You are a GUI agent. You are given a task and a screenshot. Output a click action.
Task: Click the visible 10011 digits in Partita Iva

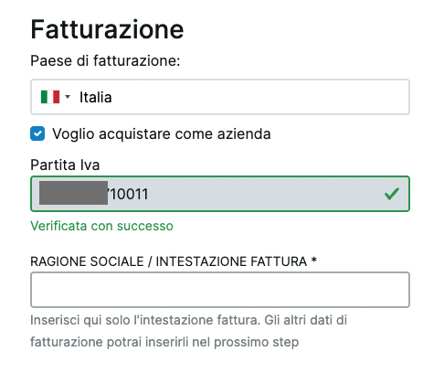[x=129, y=194]
